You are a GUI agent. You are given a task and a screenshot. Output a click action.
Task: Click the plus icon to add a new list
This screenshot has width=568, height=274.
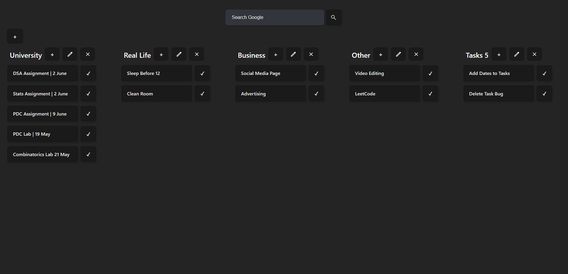pyautogui.click(x=15, y=36)
